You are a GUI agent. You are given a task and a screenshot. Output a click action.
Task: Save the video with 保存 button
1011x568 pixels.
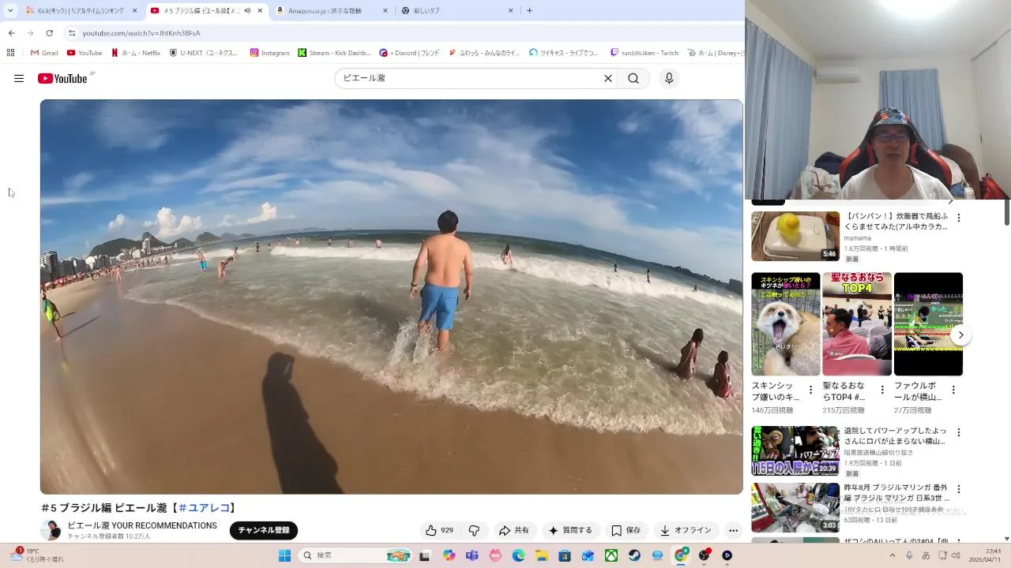tap(626, 530)
